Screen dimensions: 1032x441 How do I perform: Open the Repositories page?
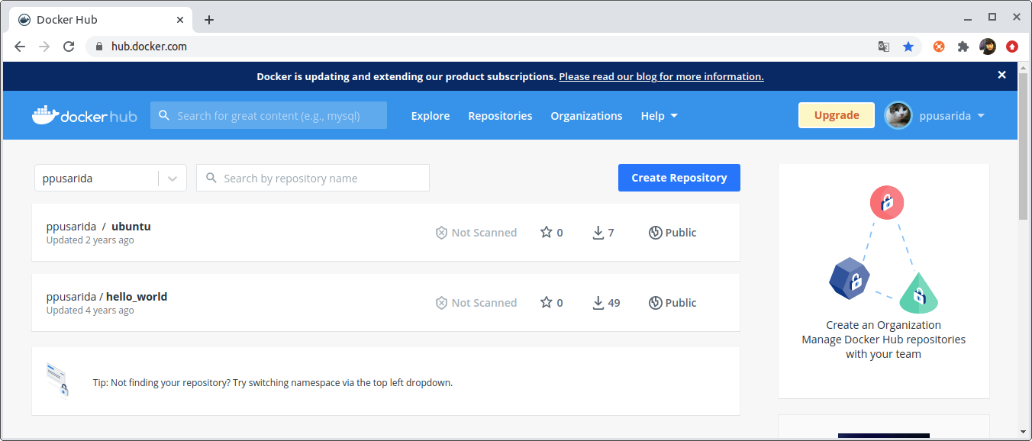click(500, 116)
